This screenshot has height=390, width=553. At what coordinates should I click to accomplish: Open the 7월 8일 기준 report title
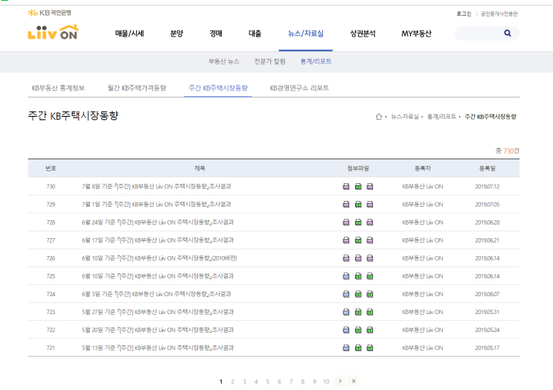(156, 187)
